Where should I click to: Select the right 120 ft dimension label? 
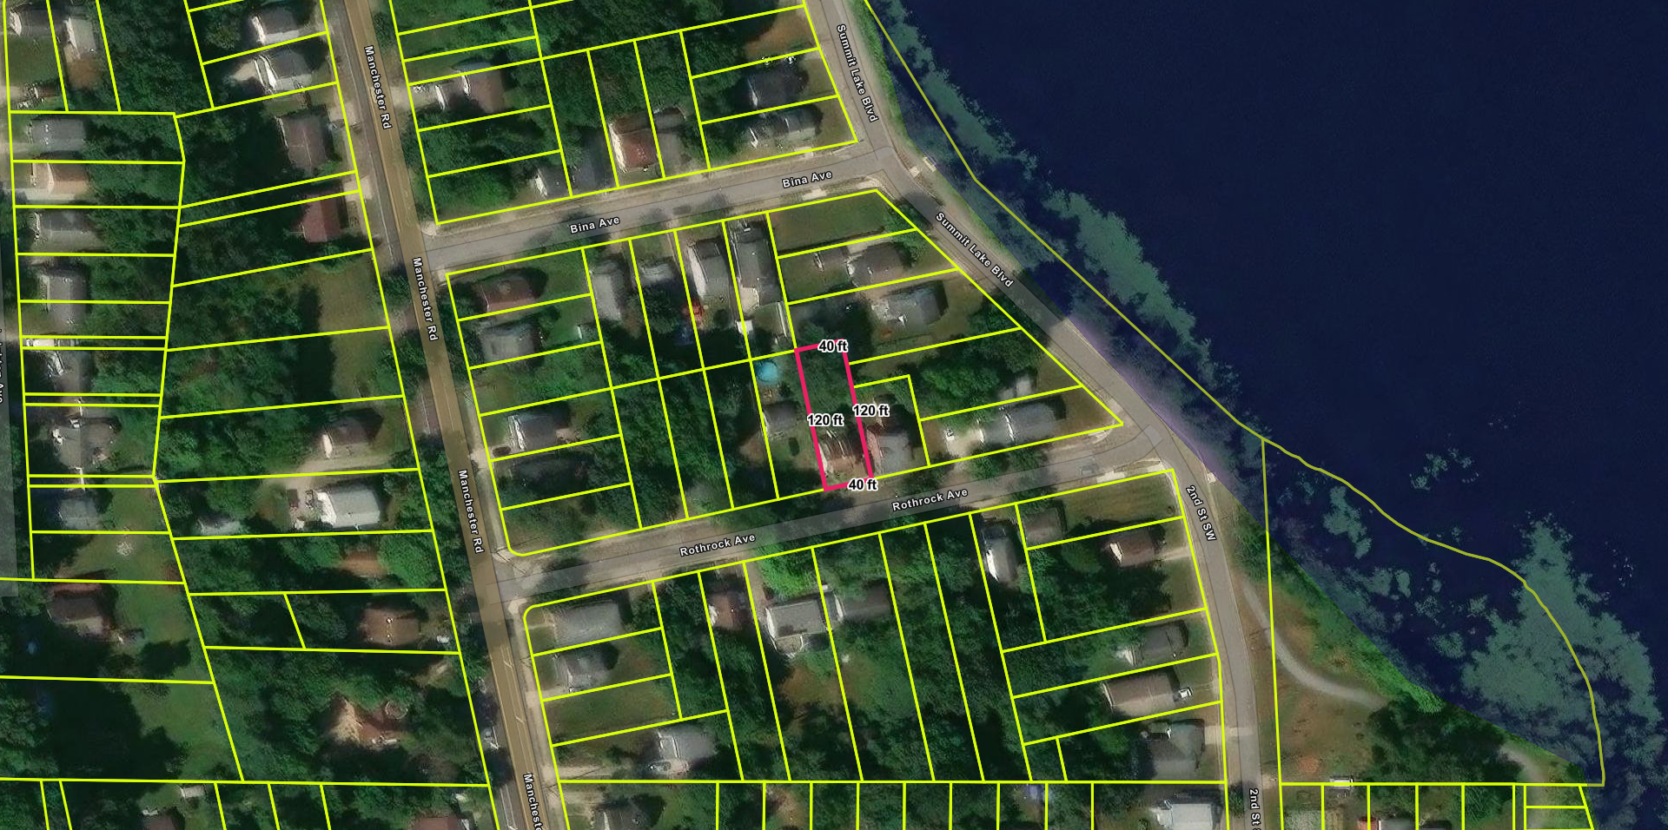[870, 411]
